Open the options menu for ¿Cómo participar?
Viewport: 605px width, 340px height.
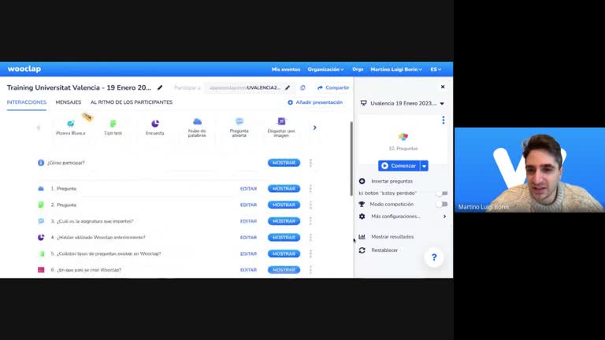coord(310,163)
